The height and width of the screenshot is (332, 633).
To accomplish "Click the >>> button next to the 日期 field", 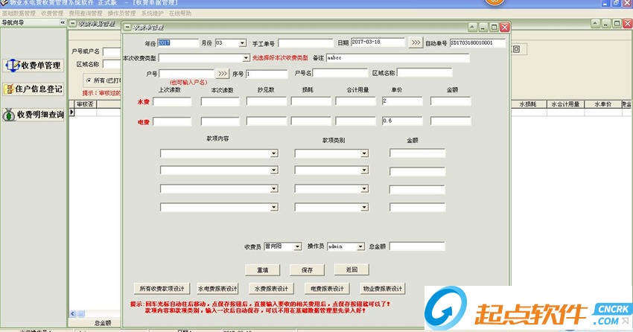I will click(x=416, y=42).
